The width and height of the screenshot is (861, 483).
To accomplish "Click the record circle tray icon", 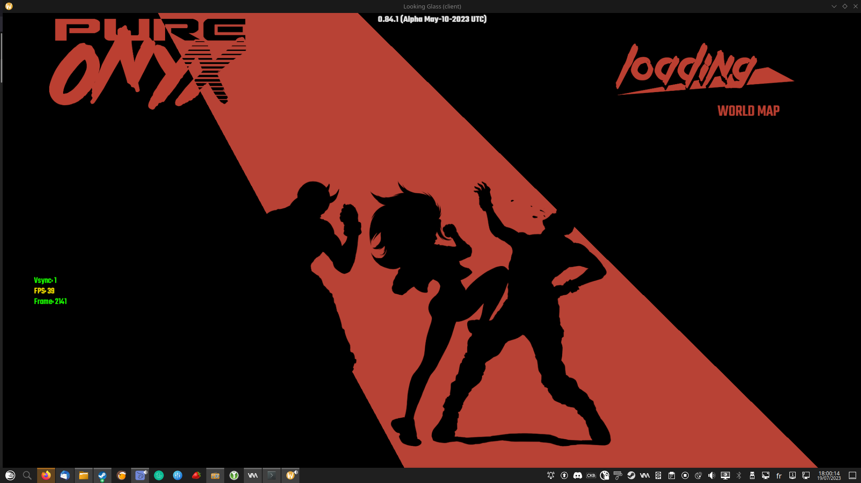I will (685, 475).
